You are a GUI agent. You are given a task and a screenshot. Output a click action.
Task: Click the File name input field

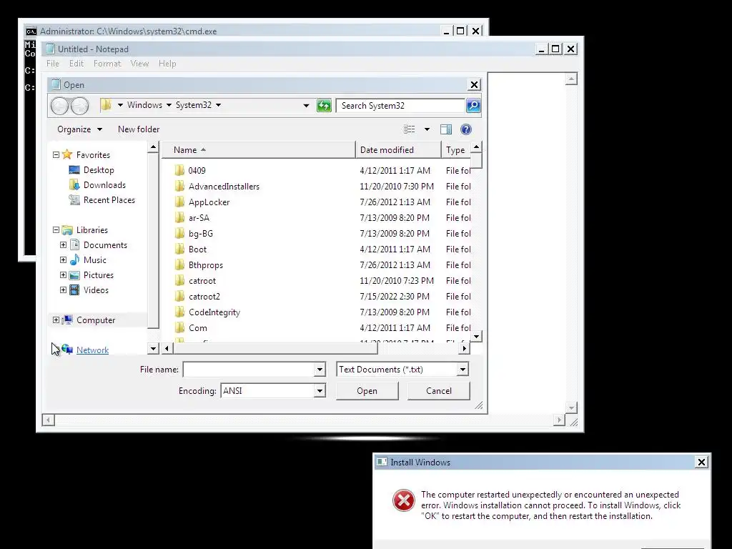(249, 370)
